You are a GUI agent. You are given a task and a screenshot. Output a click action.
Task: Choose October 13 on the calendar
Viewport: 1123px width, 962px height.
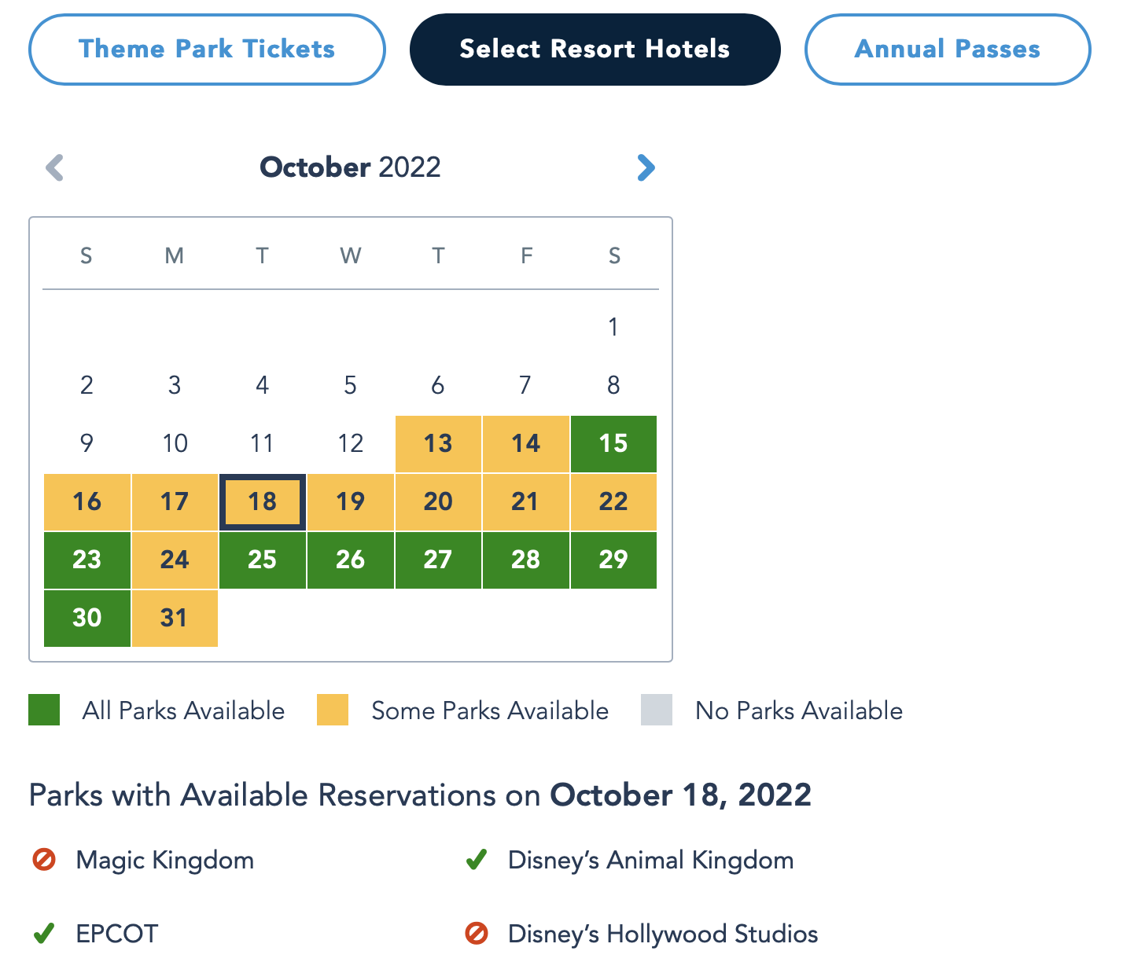point(438,444)
